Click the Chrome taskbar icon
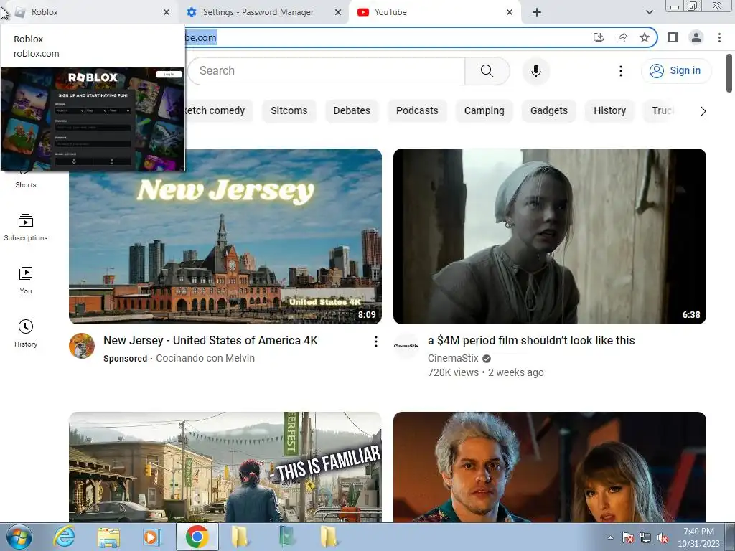 (197, 537)
